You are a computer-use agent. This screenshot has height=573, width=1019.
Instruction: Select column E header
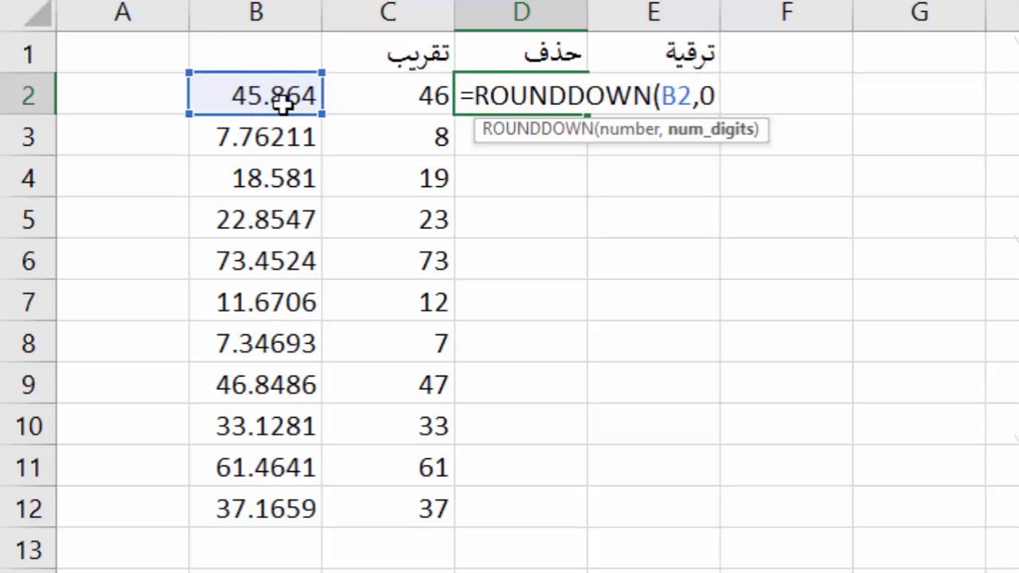[x=654, y=13]
